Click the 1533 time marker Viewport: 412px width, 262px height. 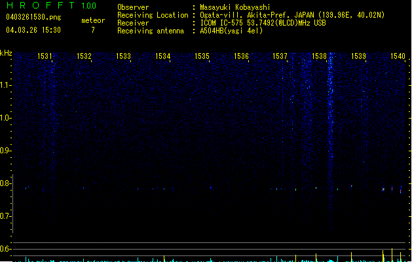pos(123,56)
